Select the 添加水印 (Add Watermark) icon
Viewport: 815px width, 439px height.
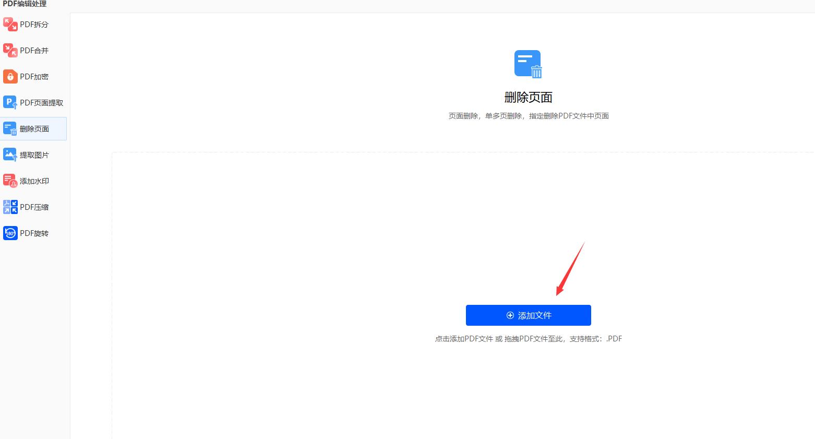point(10,181)
